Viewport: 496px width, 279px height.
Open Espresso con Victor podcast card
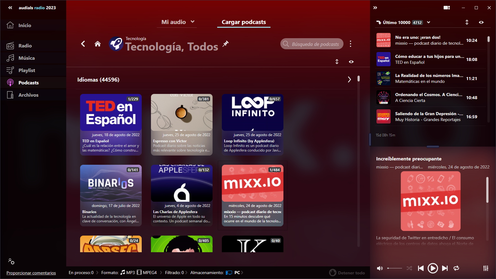point(182,125)
